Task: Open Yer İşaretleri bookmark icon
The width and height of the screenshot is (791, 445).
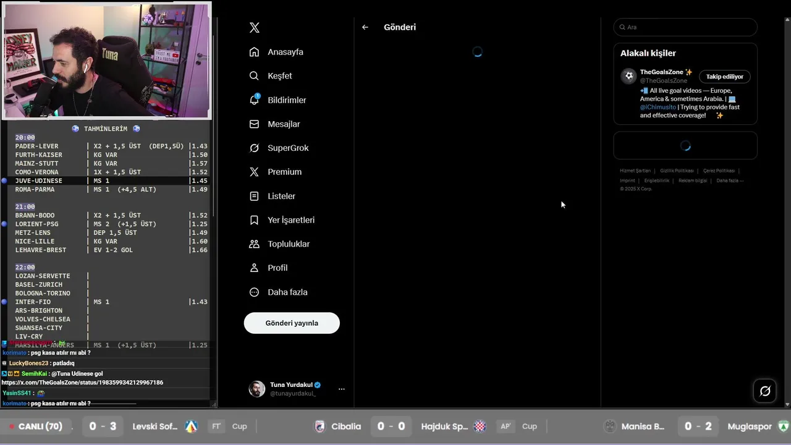Action: click(254, 220)
